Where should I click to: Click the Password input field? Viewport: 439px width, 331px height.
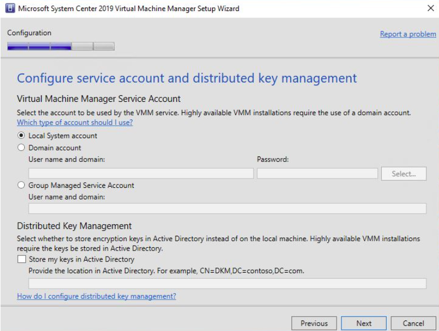317,173
